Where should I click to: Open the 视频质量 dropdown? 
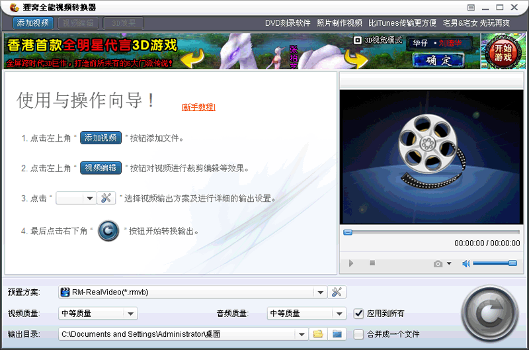point(130,314)
